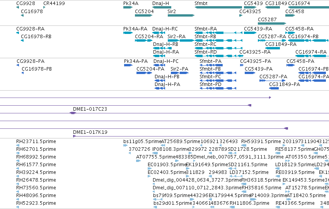
Task: Click the CG9928-PA protein label
Action: (31, 61)
